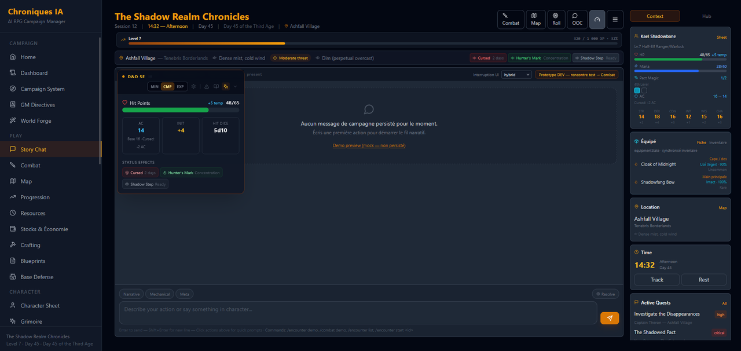This screenshot has height=351, width=741.
Task: Toggle the highlighted dice icon in D&D 5E panel
Action: click(x=226, y=86)
